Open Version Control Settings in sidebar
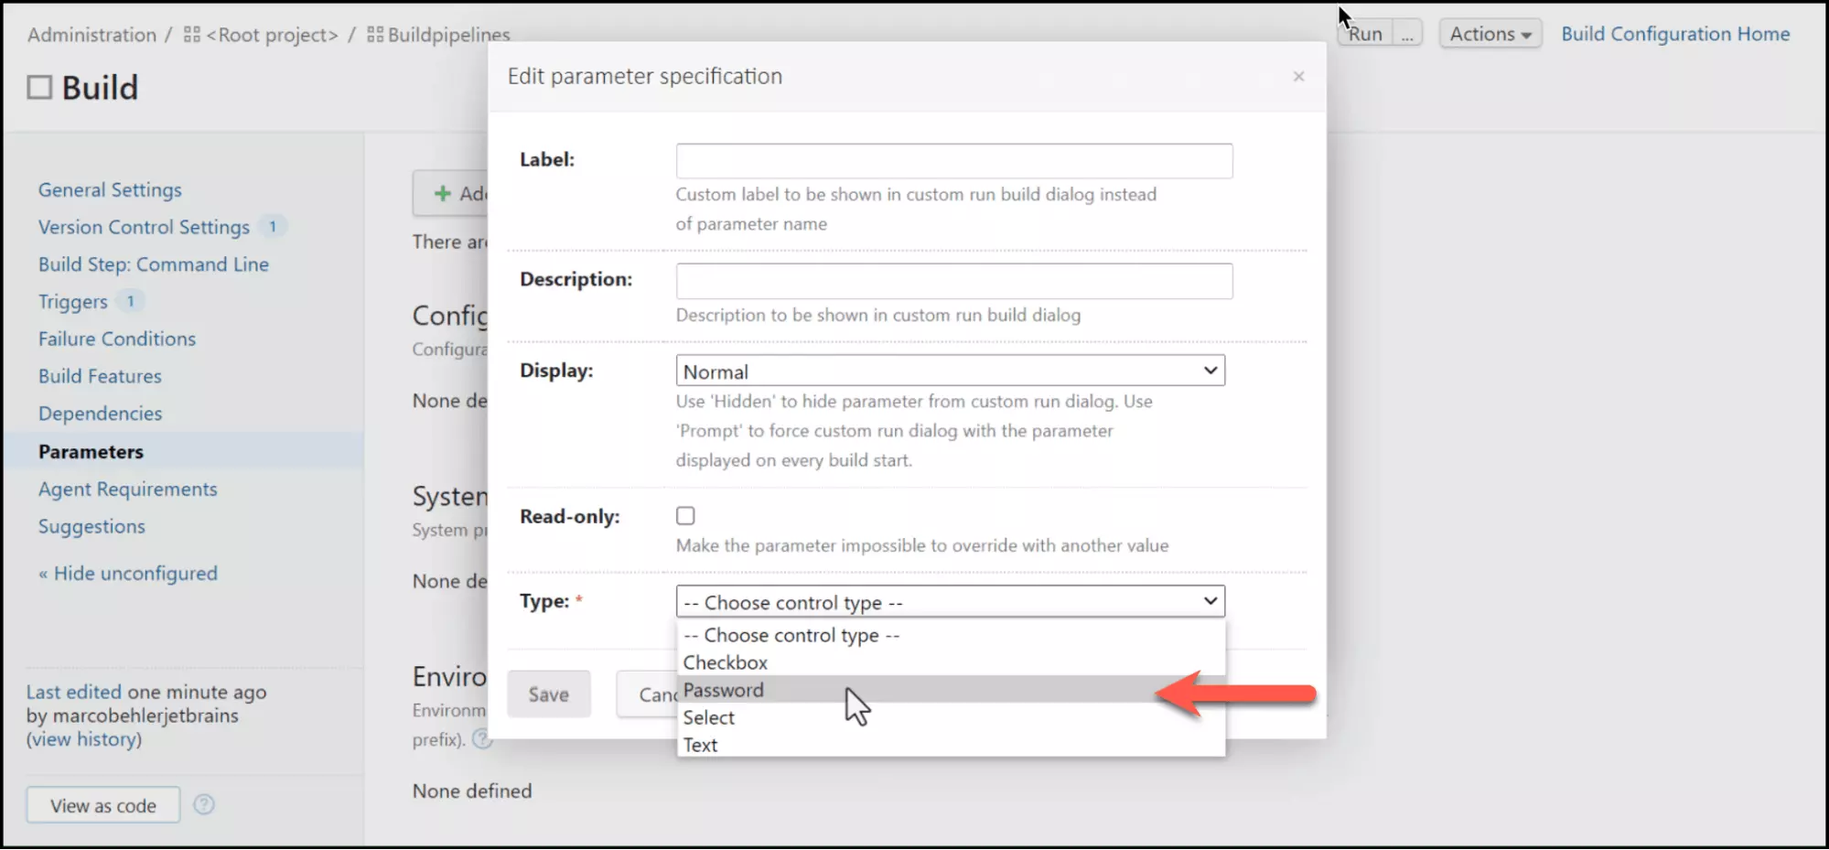1829x850 pixels. (144, 227)
